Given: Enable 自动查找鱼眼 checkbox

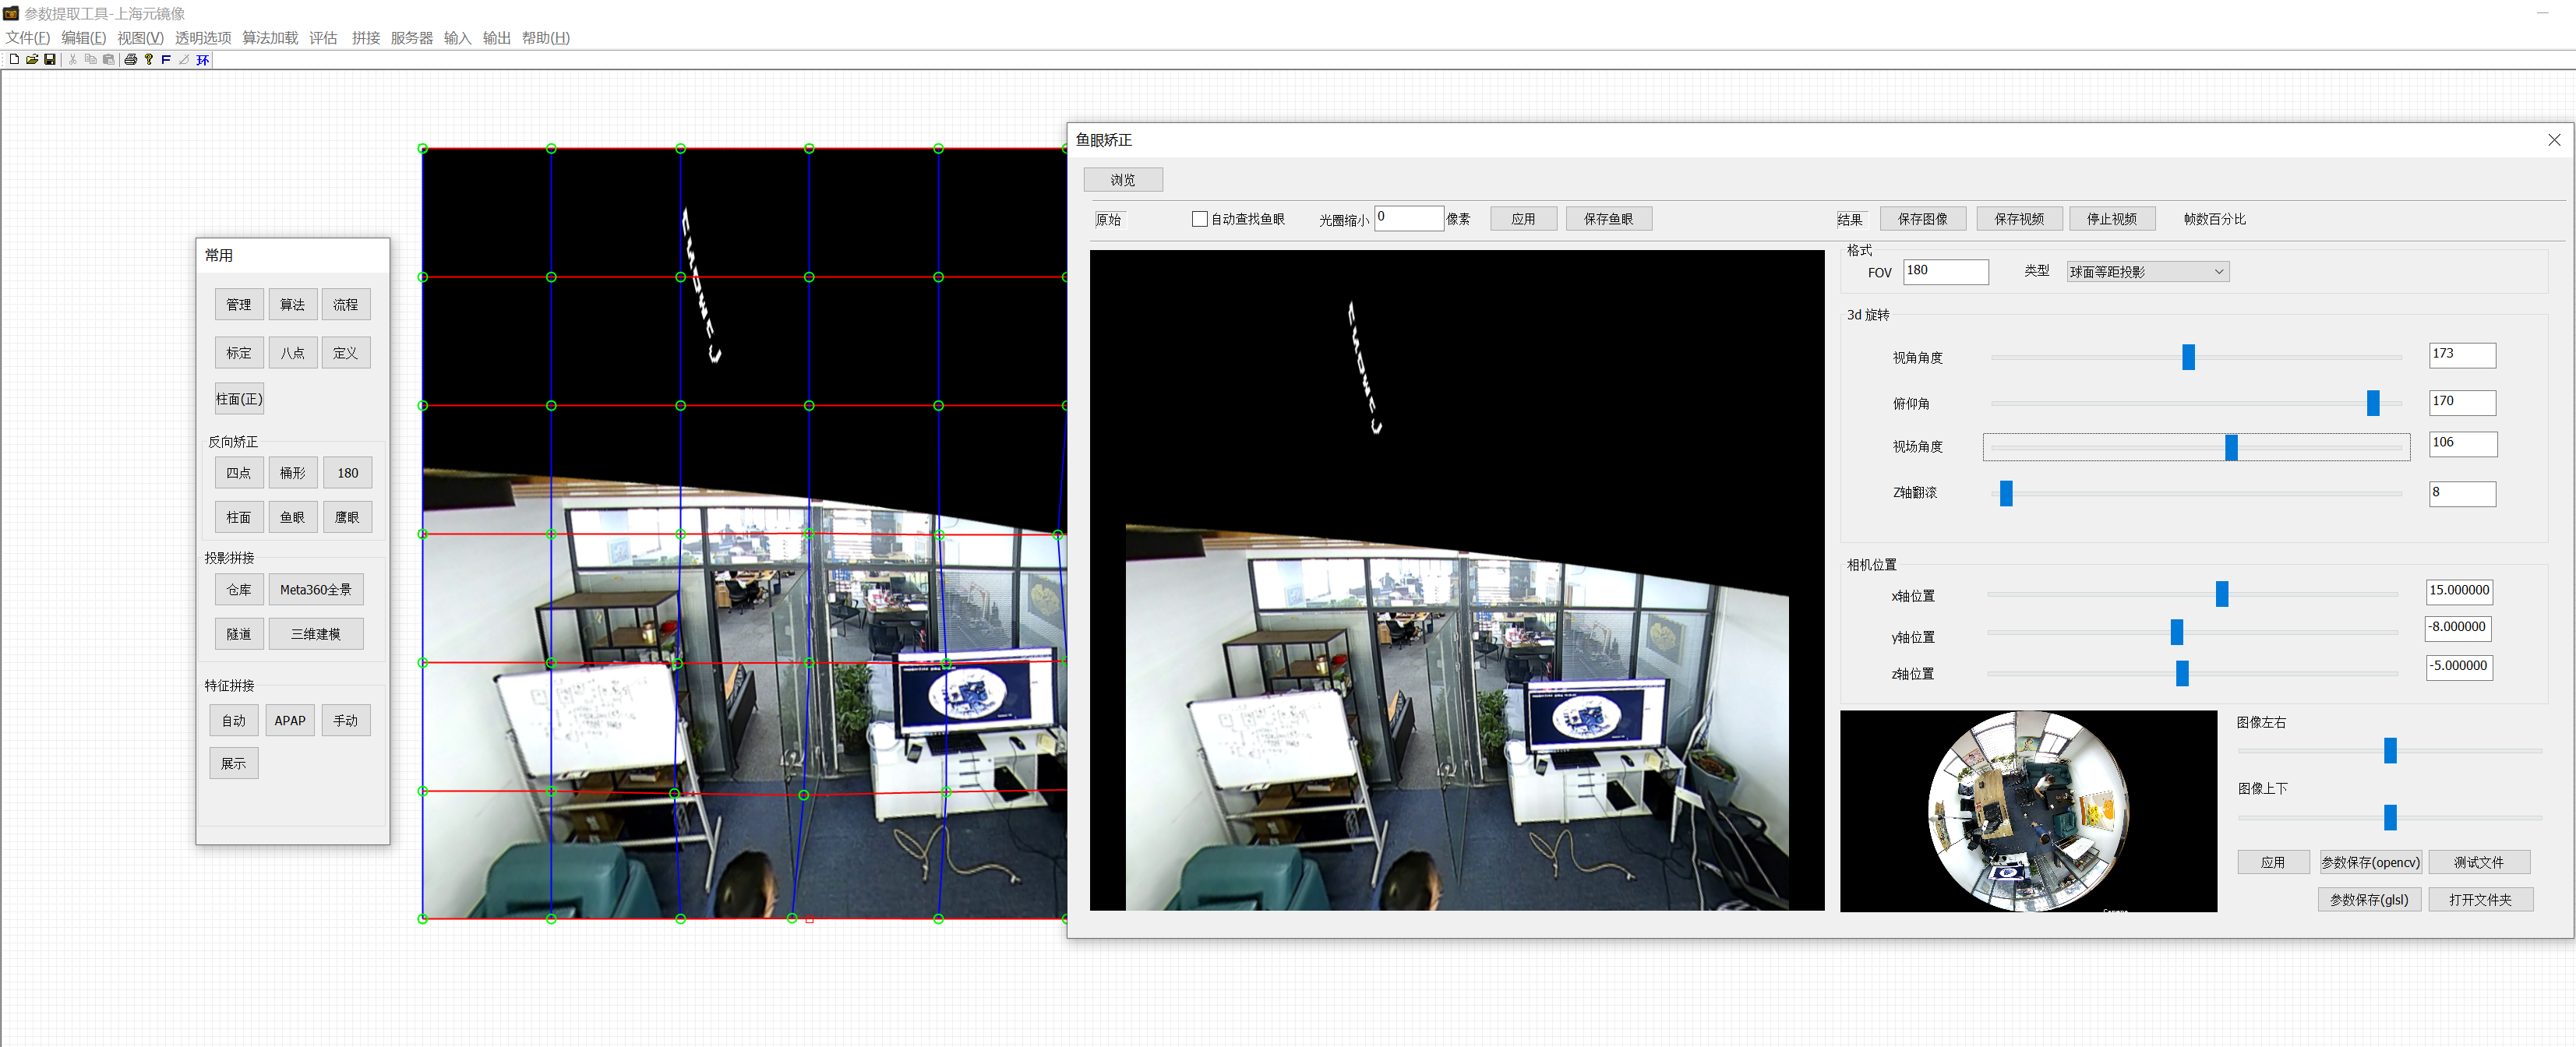Looking at the screenshot, I should (x=1199, y=219).
